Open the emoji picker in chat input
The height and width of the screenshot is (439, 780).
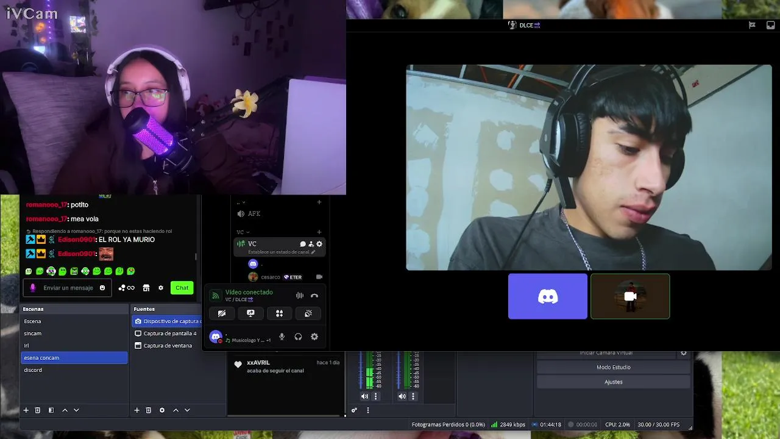102,288
